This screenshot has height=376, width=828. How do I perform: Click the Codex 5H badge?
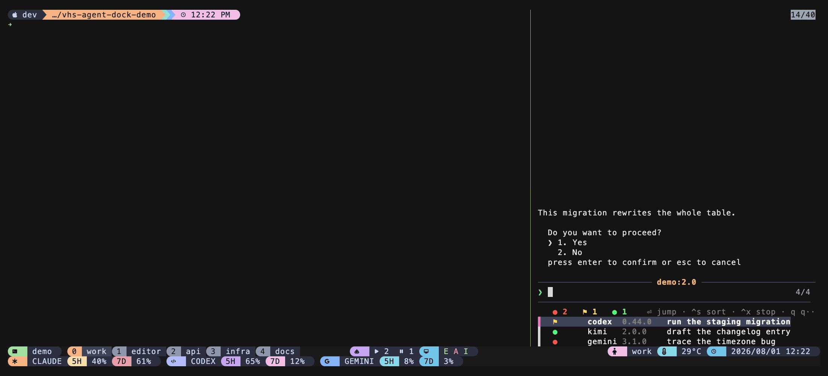coord(230,361)
